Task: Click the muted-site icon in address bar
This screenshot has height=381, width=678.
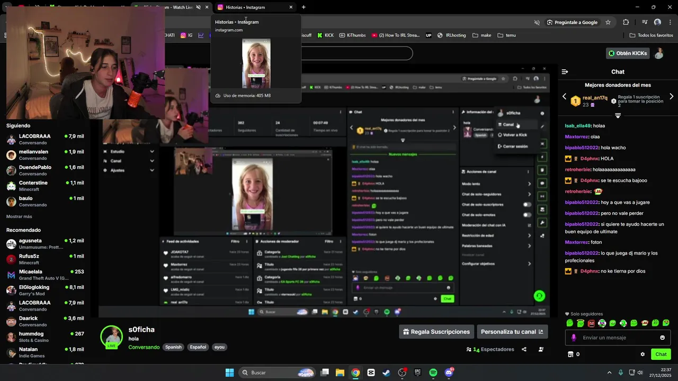Action: (x=537, y=22)
